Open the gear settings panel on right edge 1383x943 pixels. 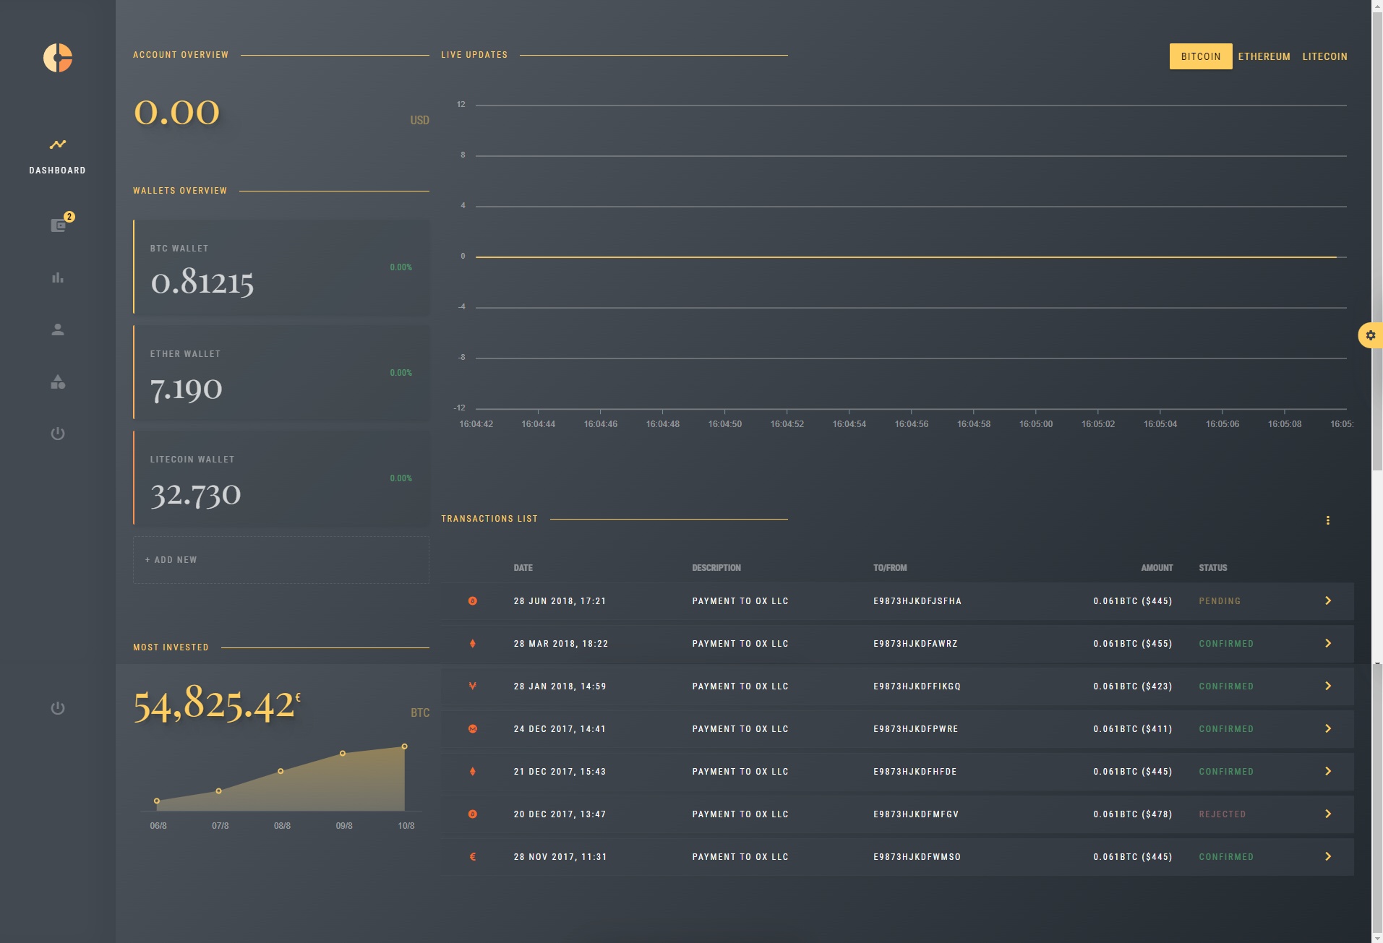pos(1370,335)
